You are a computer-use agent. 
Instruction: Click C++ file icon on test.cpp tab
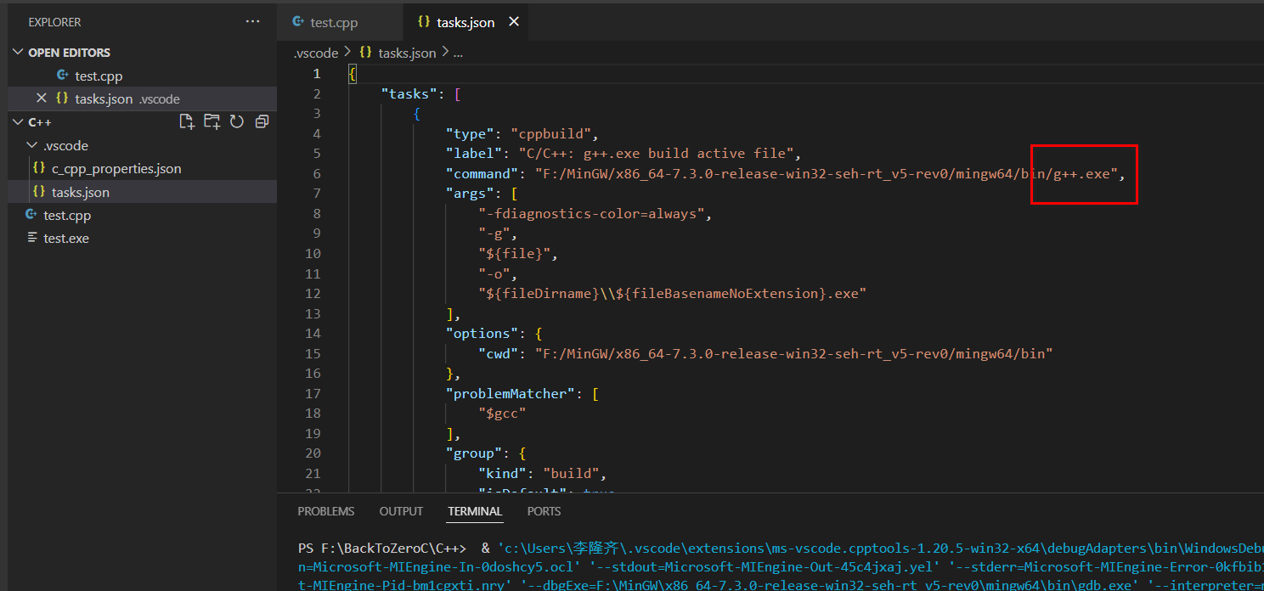point(298,22)
